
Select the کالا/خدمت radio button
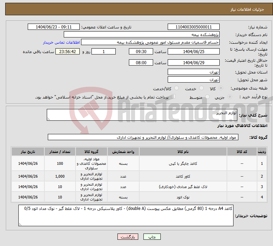(x=177, y=88)
